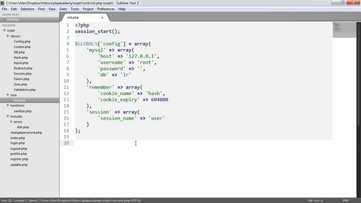Click the $GLOBALS variable in code
This screenshot has width=361, height=203.
coord(86,44)
